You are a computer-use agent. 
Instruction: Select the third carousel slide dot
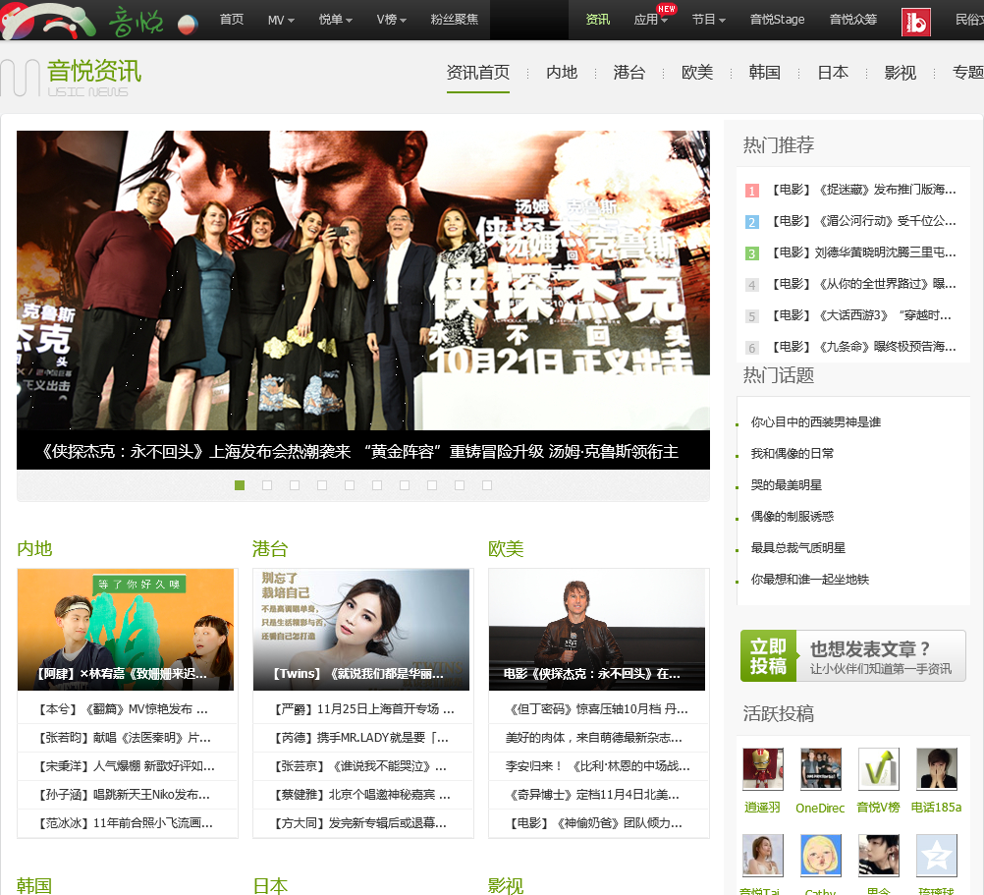point(295,485)
